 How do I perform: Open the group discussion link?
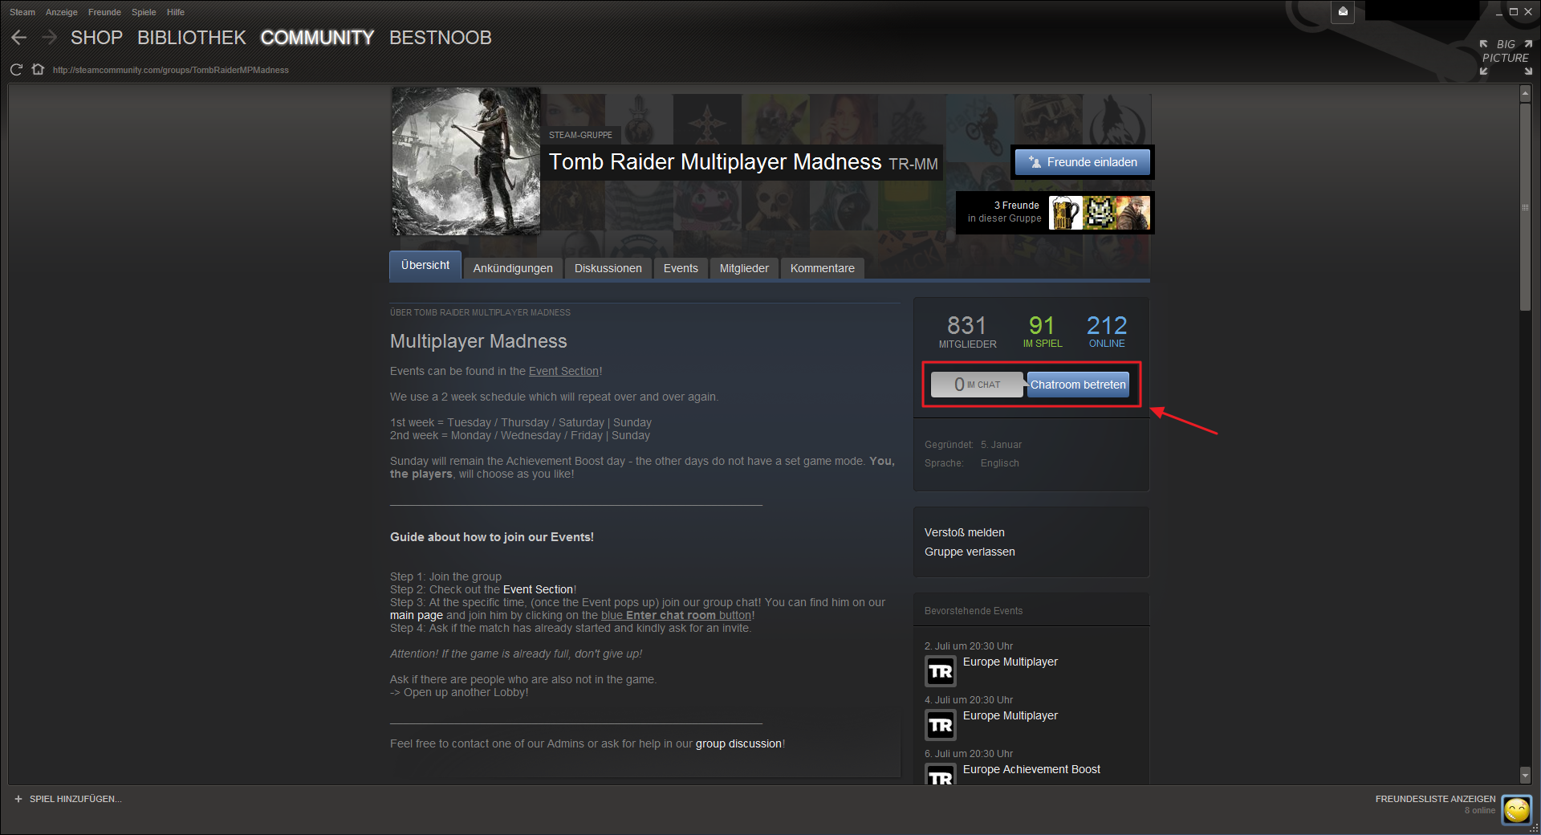pyautogui.click(x=738, y=743)
